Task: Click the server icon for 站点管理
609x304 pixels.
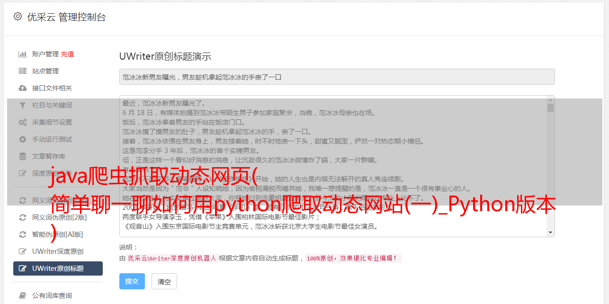Action: click(22, 71)
